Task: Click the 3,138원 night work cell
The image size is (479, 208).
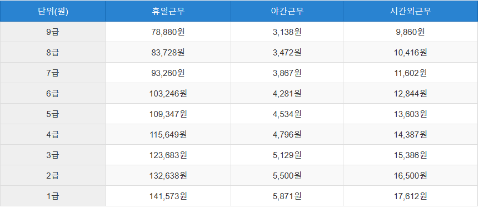Action: coord(287,32)
